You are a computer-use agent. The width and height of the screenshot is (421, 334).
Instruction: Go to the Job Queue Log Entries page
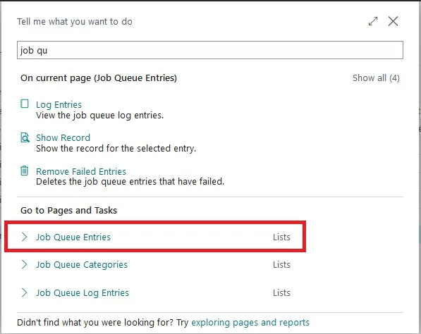click(x=83, y=293)
